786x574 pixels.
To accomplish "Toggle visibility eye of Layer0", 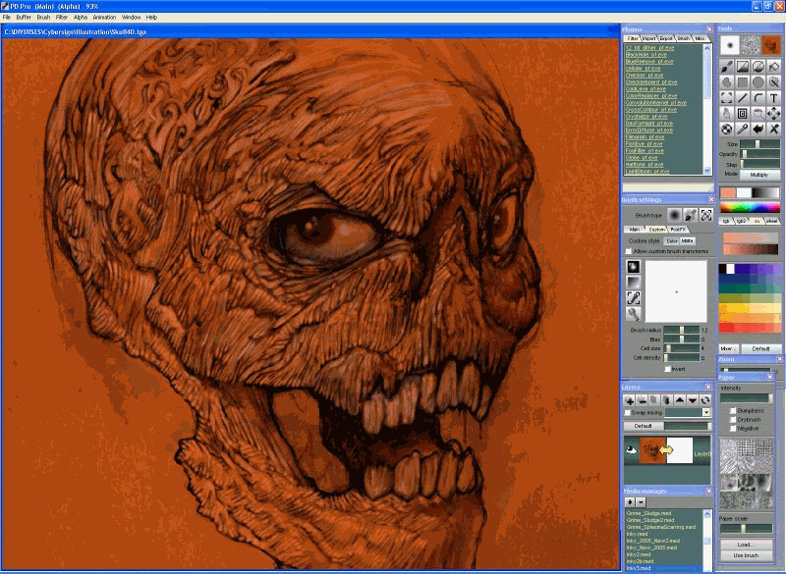I will 631,450.
